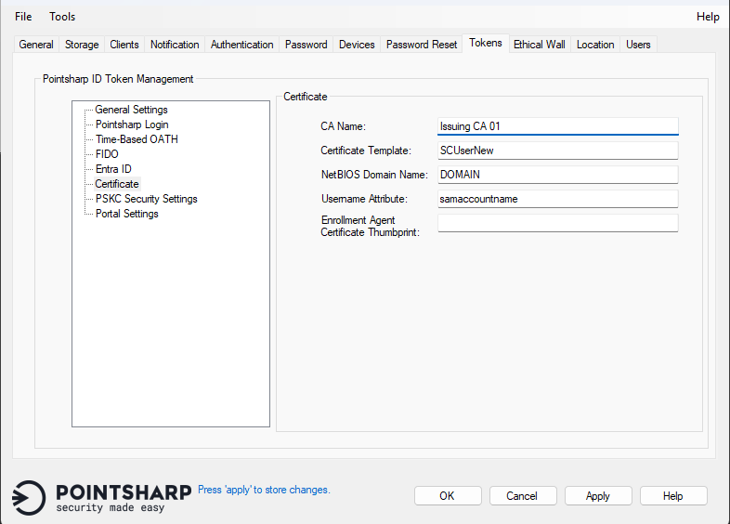Select Certificate in the tree
730x524 pixels.
point(117,184)
